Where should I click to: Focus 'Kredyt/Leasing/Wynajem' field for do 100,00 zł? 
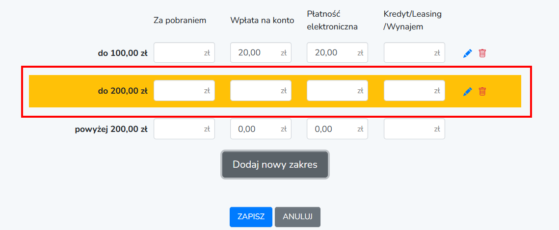click(414, 52)
